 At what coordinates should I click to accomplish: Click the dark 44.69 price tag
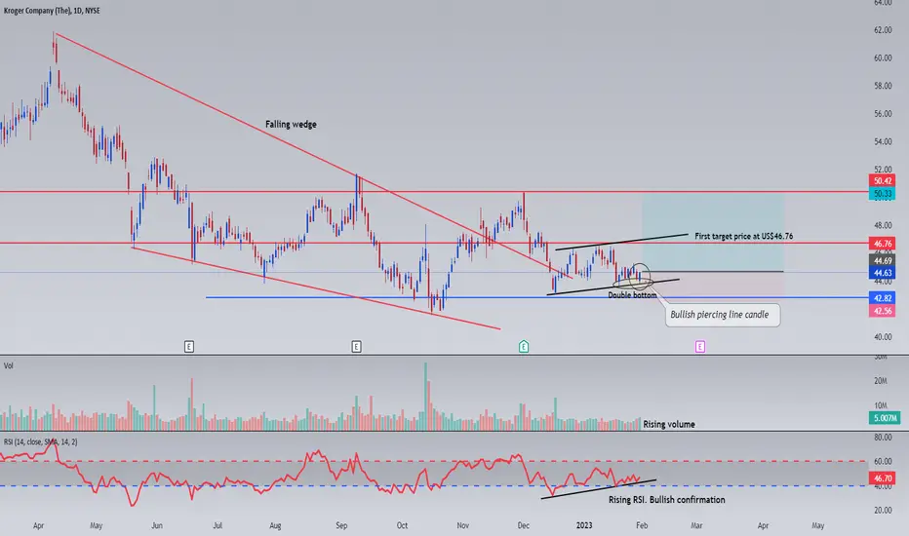coord(882,261)
